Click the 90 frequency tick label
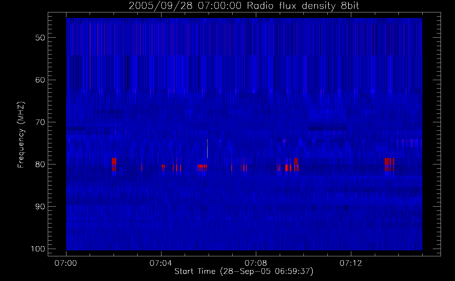 click(x=40, y=207)
